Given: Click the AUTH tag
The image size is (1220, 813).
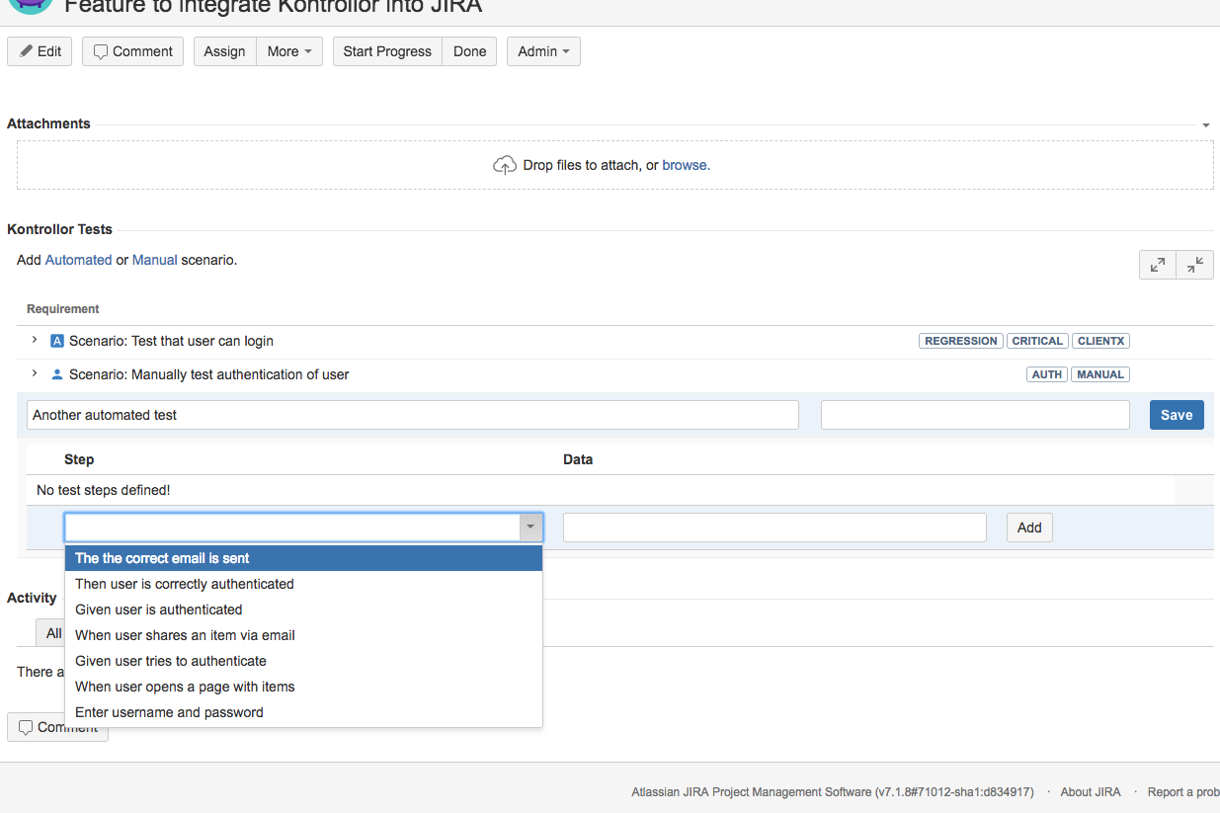Looking at the screenshot, I should point(1047,374).
